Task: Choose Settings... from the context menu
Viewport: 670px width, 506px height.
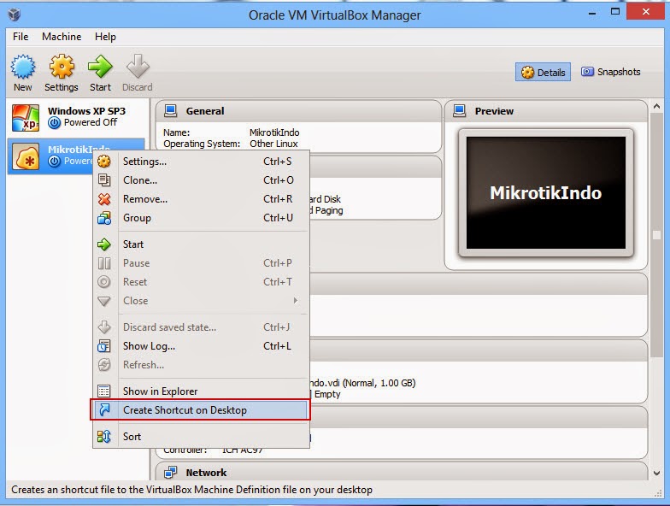Action: click(201, 162)
